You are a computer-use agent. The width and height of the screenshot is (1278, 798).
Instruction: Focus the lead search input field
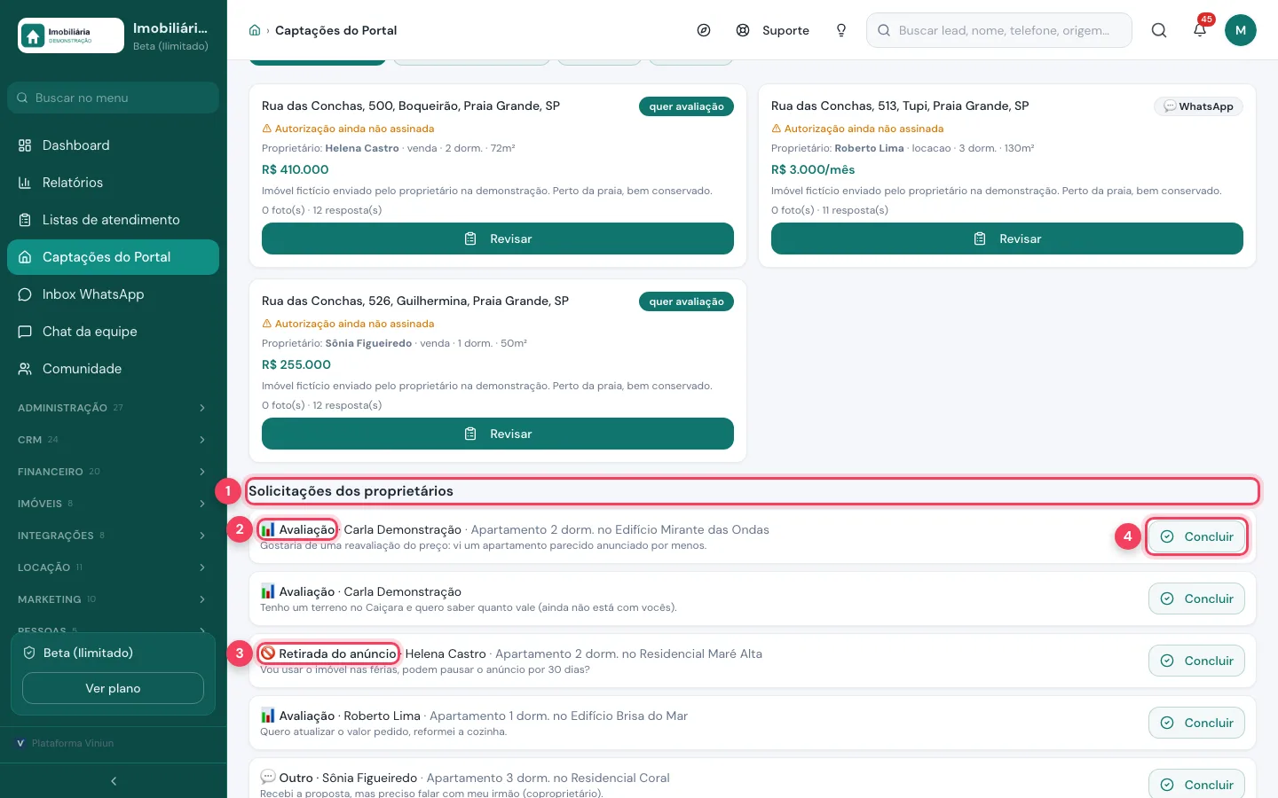(x=999, y=30)
